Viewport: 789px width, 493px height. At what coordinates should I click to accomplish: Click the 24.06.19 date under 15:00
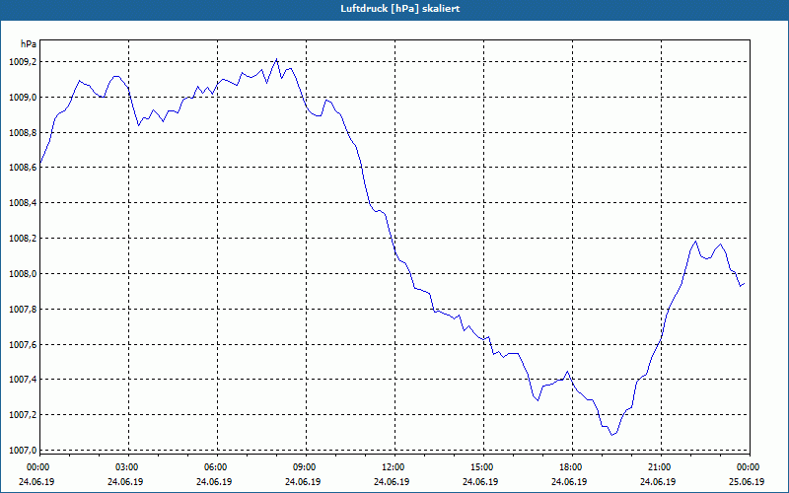point(480,481)
